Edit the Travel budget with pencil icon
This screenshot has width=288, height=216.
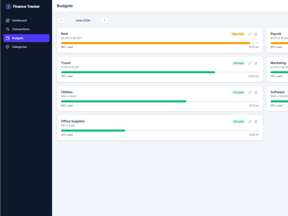click(250, 63)
